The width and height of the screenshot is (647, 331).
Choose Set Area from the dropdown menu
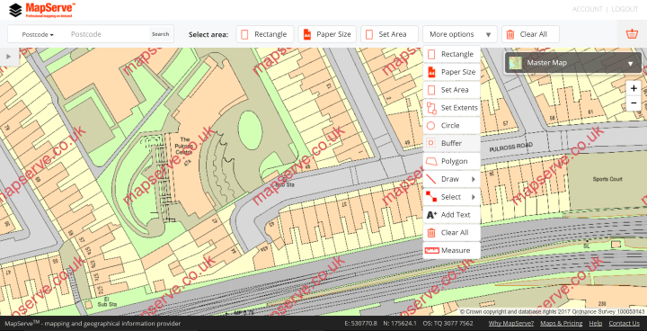(x=452, y=90)
